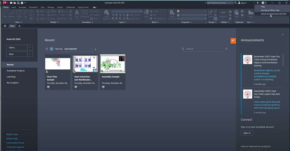This screenshot has width=290, height=151.
Task: Click the New file quick access icon
Action: pos(11,3)
